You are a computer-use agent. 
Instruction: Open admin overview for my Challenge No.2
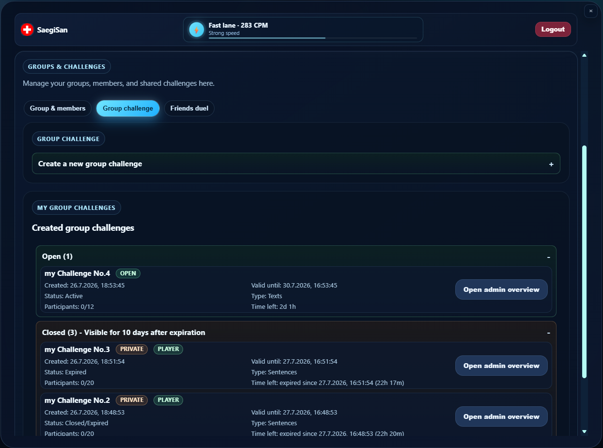point(501,416)
